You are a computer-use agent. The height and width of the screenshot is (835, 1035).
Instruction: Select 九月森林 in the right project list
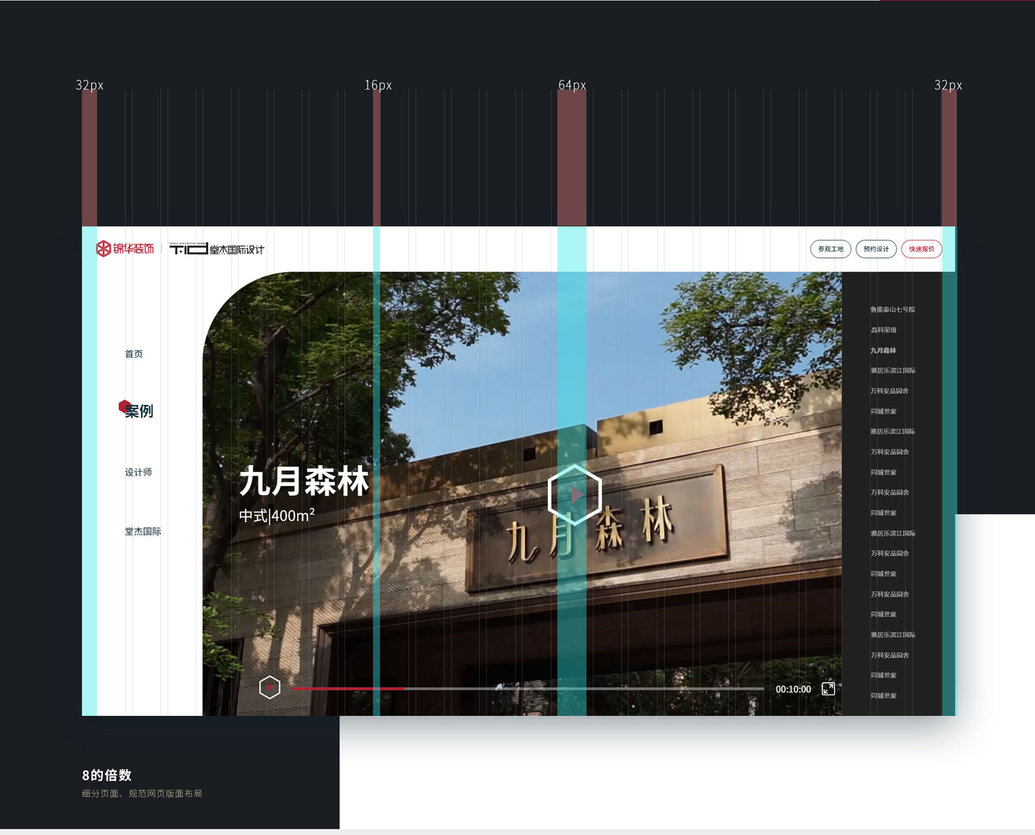coord(884,350)
